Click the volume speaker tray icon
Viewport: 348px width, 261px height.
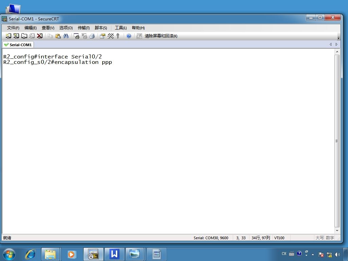[337, 255]
